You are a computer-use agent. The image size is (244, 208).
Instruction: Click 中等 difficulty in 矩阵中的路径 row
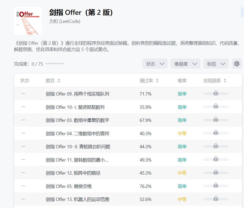tap(182, 173)
